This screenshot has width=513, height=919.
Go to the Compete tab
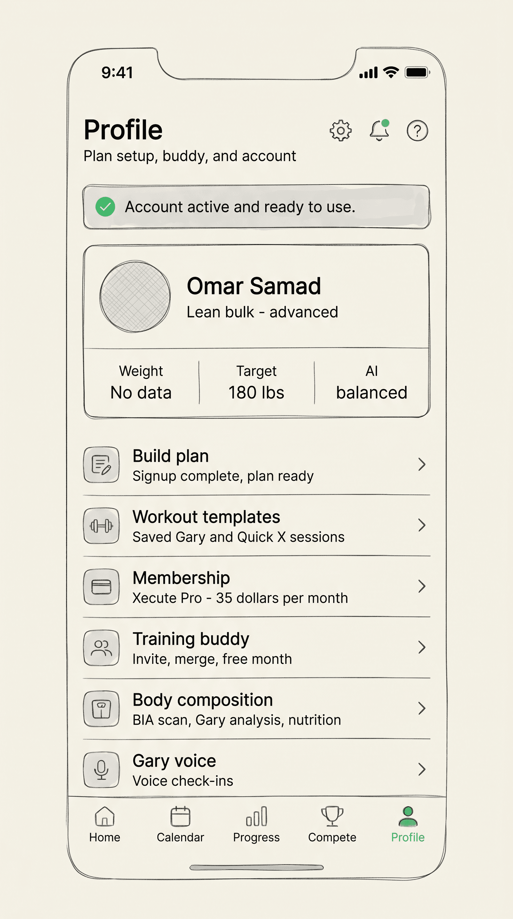click(x=332, y=824)
